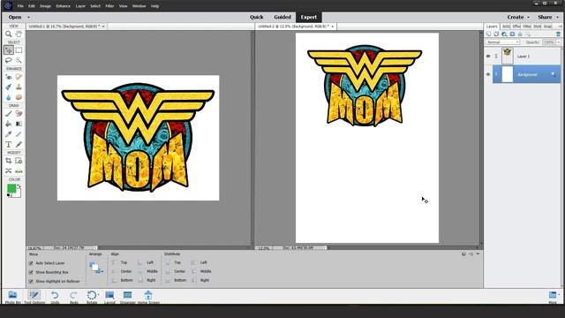565x318 pixels.
Task: Switch to the Effects panel tab
Action: 516,26
